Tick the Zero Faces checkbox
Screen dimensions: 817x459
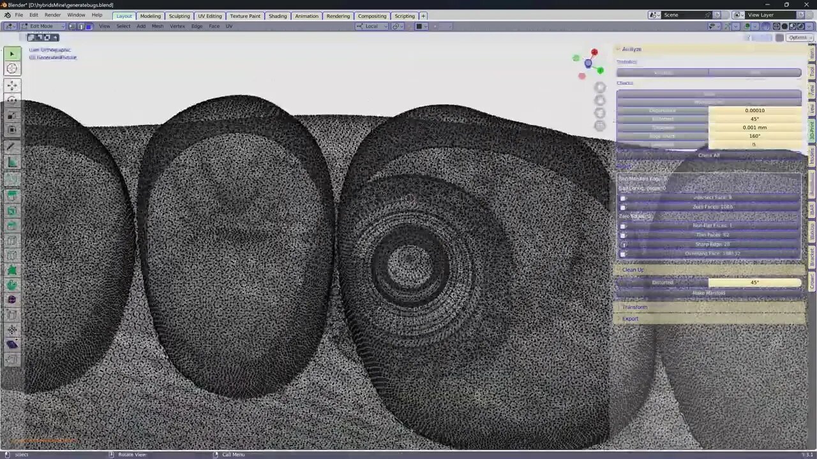(624, 207)
